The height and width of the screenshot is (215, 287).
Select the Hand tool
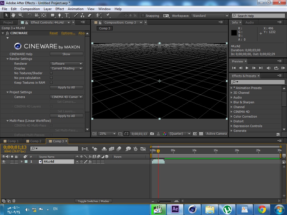[x=13, y=15]
